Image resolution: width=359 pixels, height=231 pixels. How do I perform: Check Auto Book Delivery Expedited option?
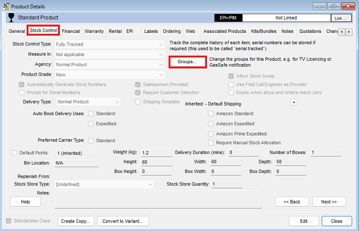[91, 124]
